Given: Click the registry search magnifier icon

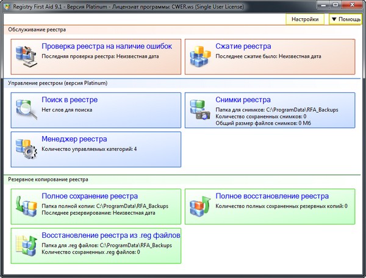Looking at the screenshot, I should [x=26, y=110].
